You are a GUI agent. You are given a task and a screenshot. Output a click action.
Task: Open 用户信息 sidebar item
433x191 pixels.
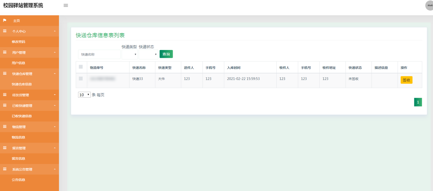pos(30,63)
